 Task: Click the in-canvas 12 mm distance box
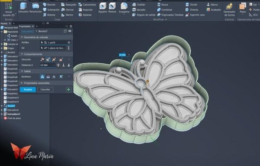123,55
